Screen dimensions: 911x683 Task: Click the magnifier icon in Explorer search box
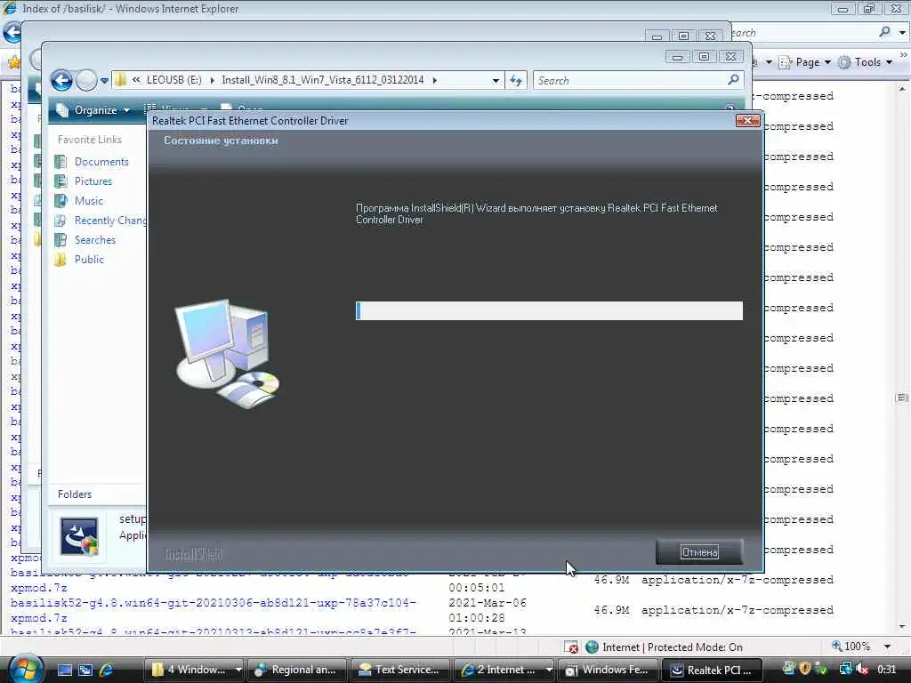734,79
